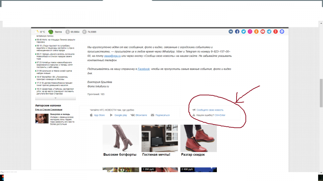The width and height of the screenshot is (323, 181).
Task: Open the Odnoklassniki icon in header
Action: (256, 31)
